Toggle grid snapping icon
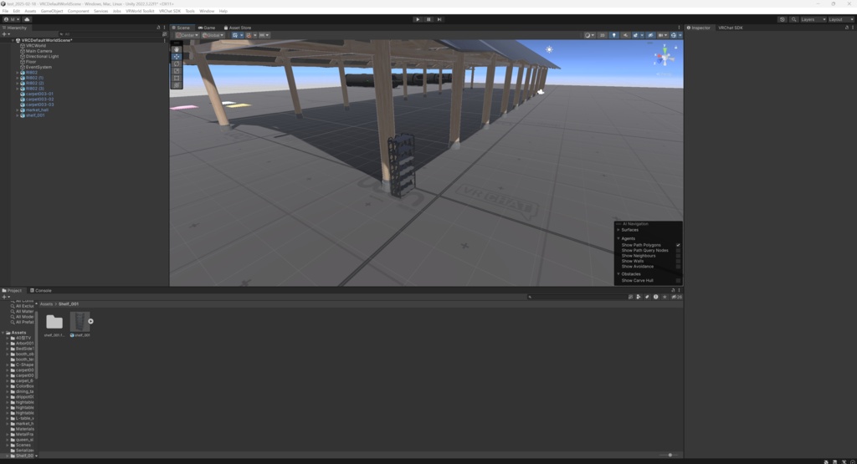The width and height of the screenshot is (857, 464). [249, 35]
